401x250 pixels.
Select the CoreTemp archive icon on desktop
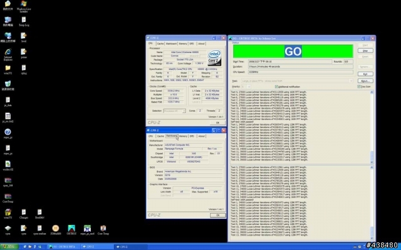pyautogui.click(x=8, y=196)
